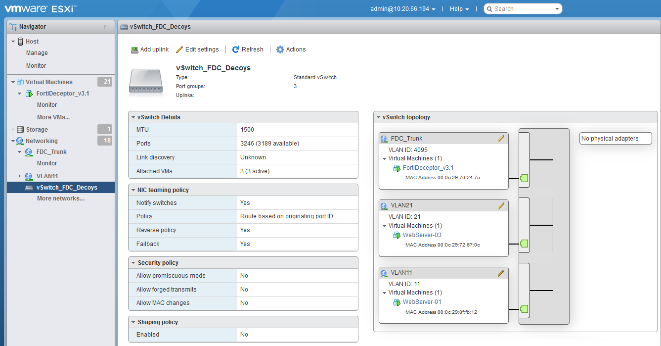Collapse Virtual Machines under FDC_Trunk topology
Viewport: 661px width, 346px height.
tap(385, 158)
